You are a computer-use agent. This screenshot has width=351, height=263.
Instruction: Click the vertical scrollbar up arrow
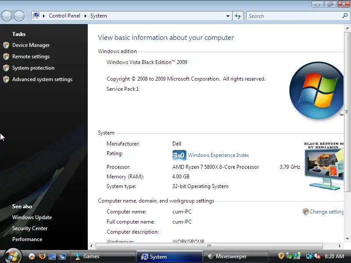347,28
